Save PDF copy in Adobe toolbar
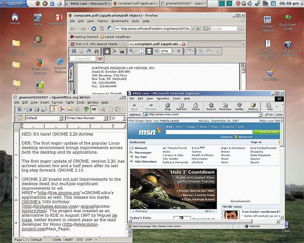The height and width of the screenshot is (243, 304). [x=74, y=51]
